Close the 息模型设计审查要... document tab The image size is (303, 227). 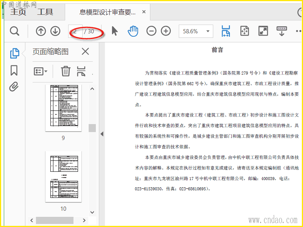(x=144, y=12)
